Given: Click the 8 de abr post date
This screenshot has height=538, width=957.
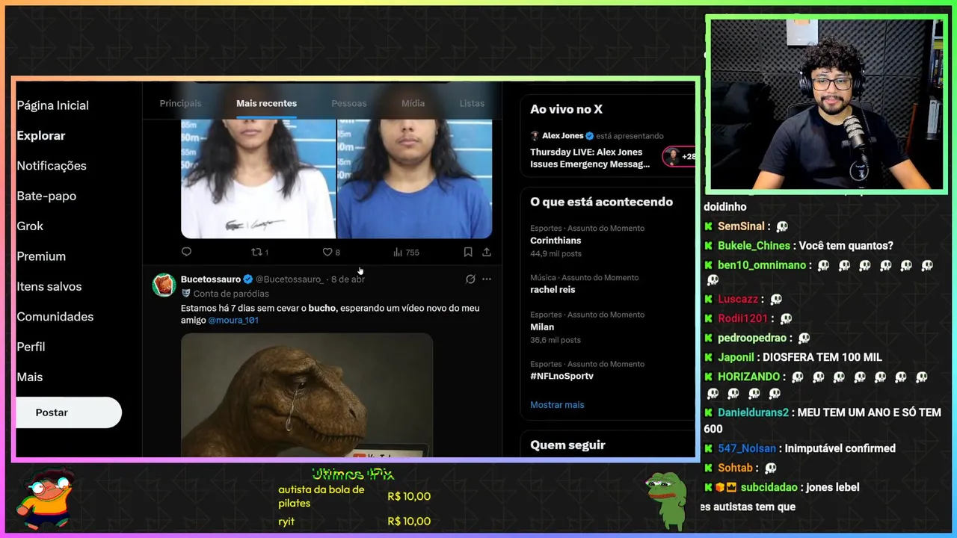Looking at the screenshot, I should tap(348, 279).
